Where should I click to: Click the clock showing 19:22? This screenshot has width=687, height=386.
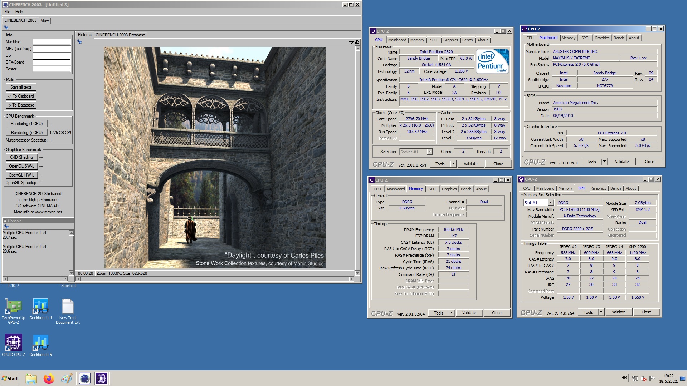668,376
